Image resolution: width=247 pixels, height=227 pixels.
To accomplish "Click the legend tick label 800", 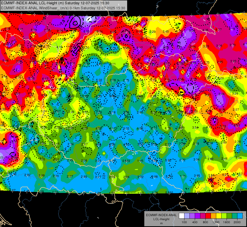I will pos(205,222).
